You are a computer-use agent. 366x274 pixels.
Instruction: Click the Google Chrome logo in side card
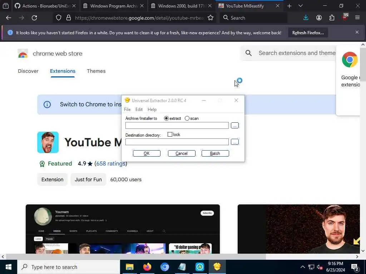(350, 60)
